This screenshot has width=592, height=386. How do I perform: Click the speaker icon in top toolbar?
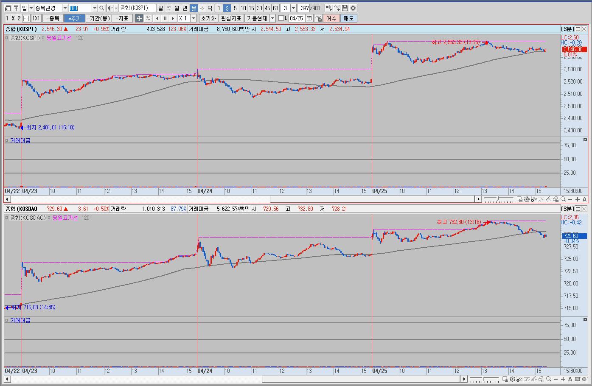tap(109, 8)
